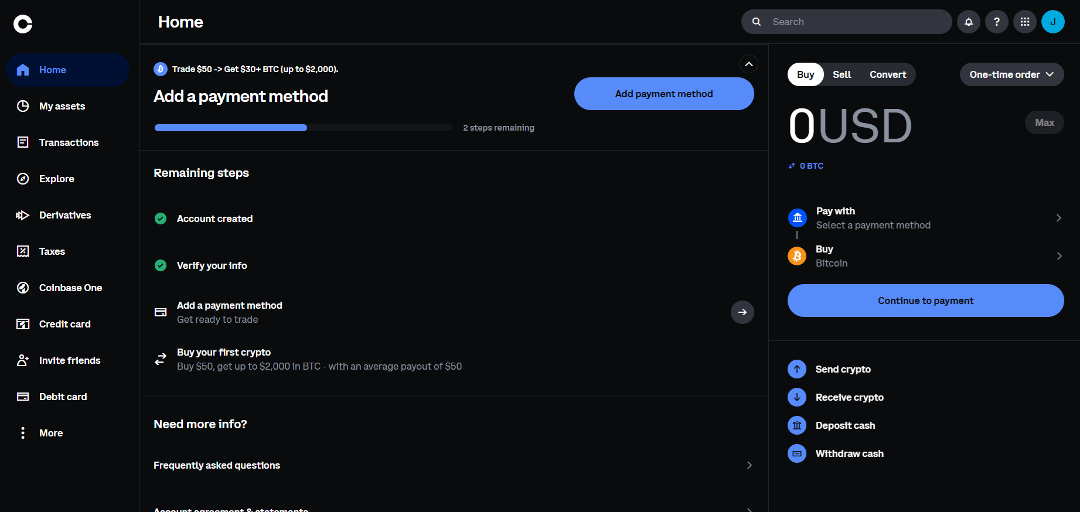Open the One-time order dropdown
The image size is (1080, 512).
pos(1012,74)
